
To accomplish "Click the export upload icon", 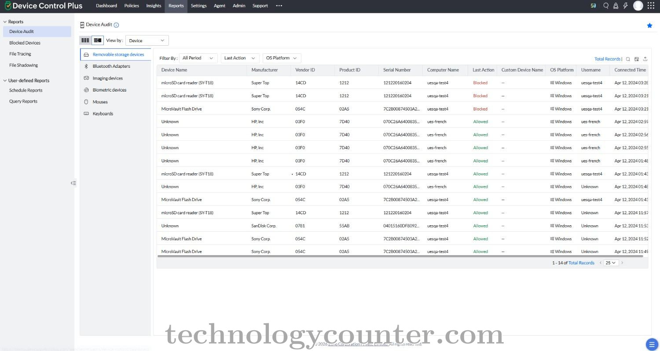I will point(645,59).
